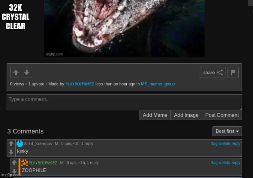Image resolution: width=253 pixels, height=178 pixels.
Task: Click the meme image
Action: [124, 28]
